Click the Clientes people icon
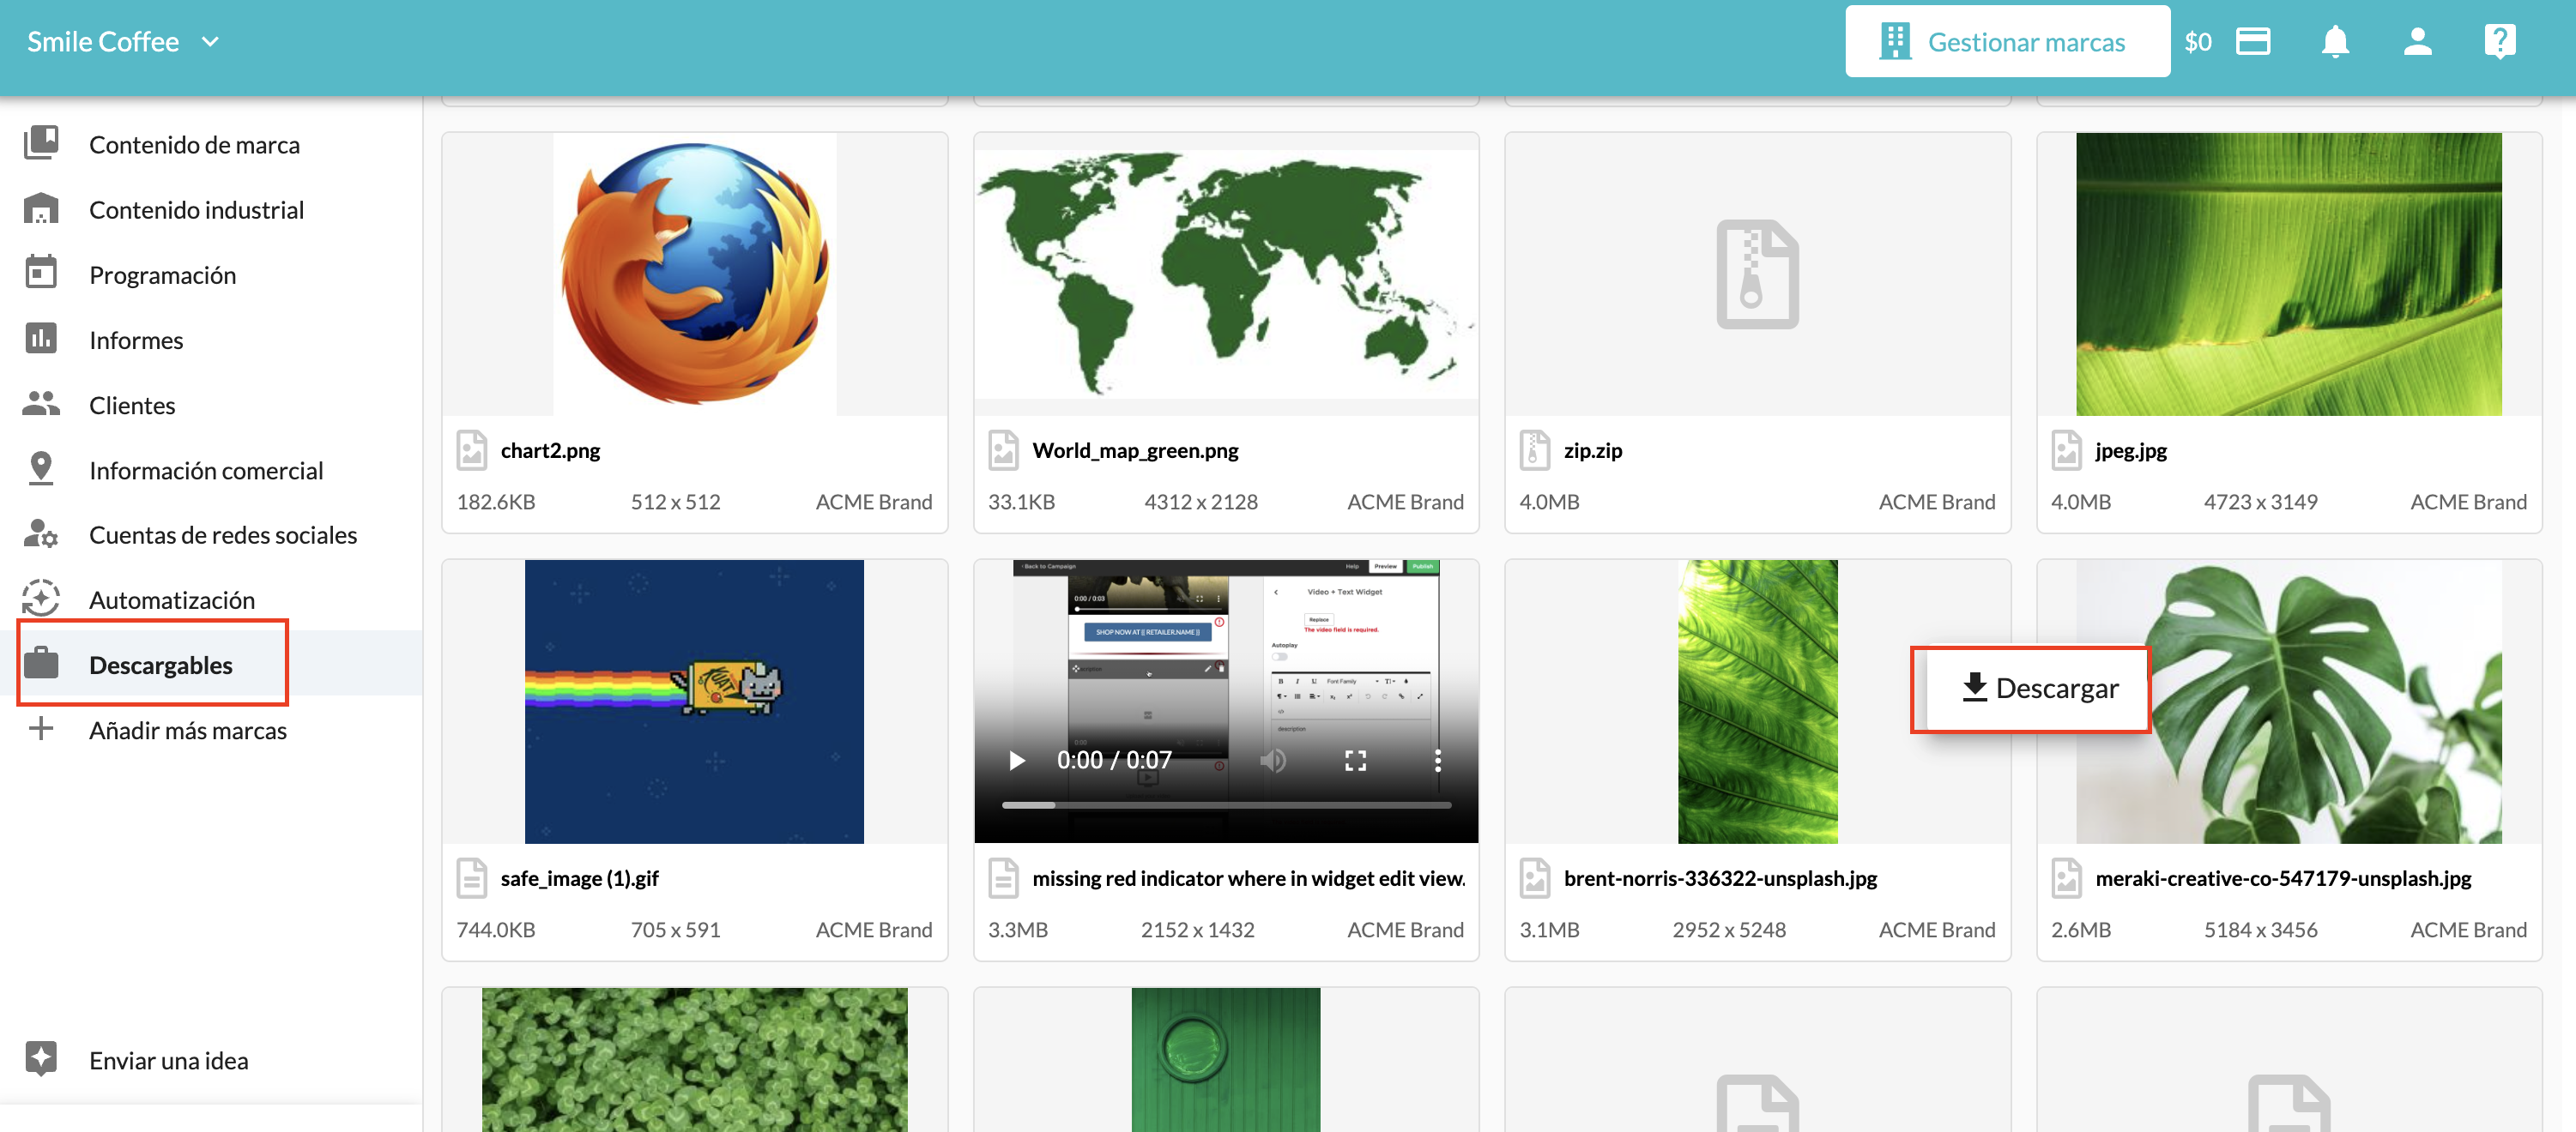Image resolution: width=2576 pixels, height=1132 pixels. click(x=41, y=403)
